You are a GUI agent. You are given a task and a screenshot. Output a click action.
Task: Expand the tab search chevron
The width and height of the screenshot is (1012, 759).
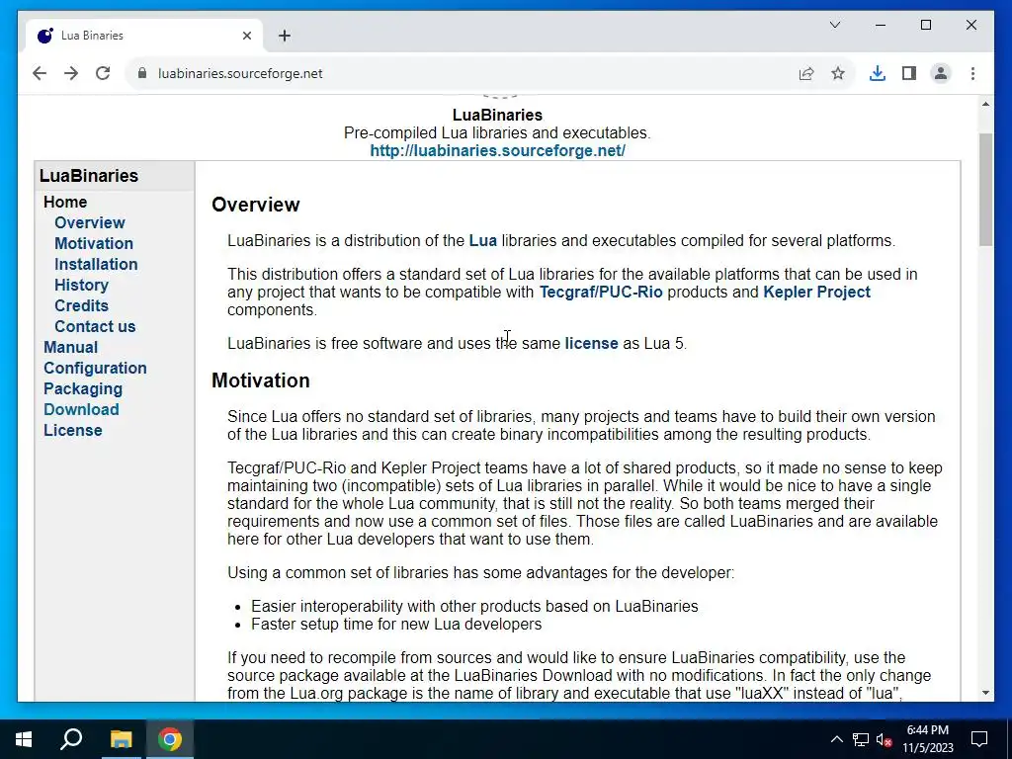(834, 25)
